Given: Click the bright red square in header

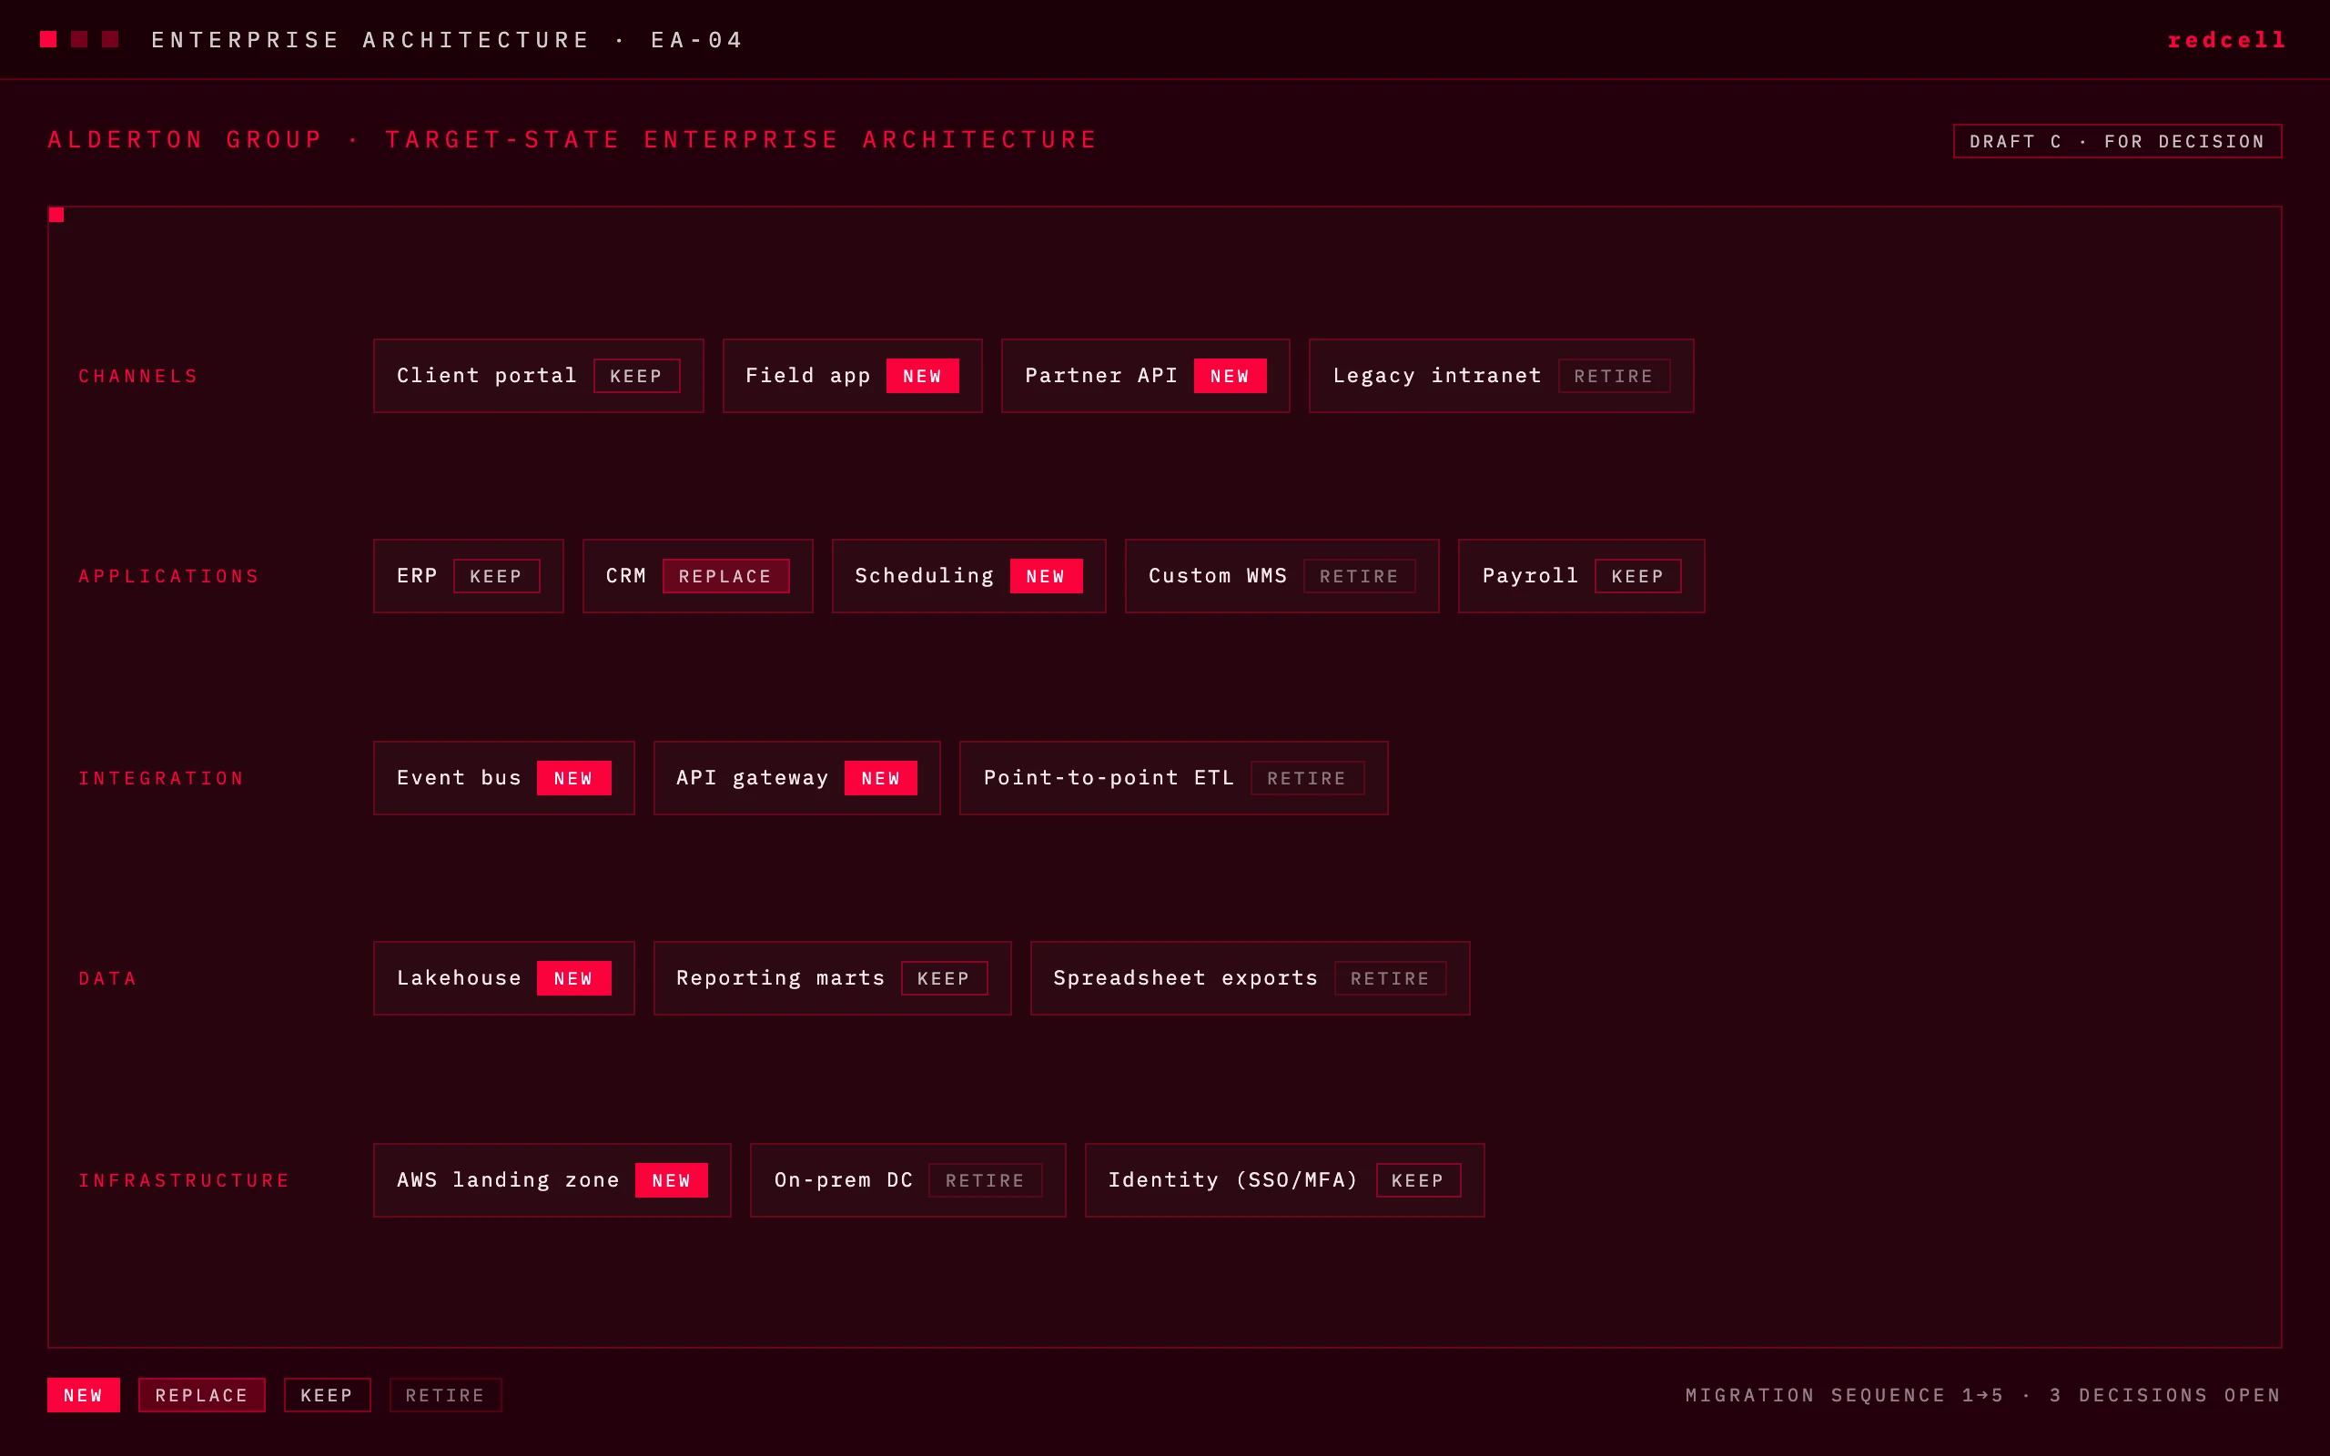Looking at the screenshot, I should pyautogui.click(x=48, y=38).
